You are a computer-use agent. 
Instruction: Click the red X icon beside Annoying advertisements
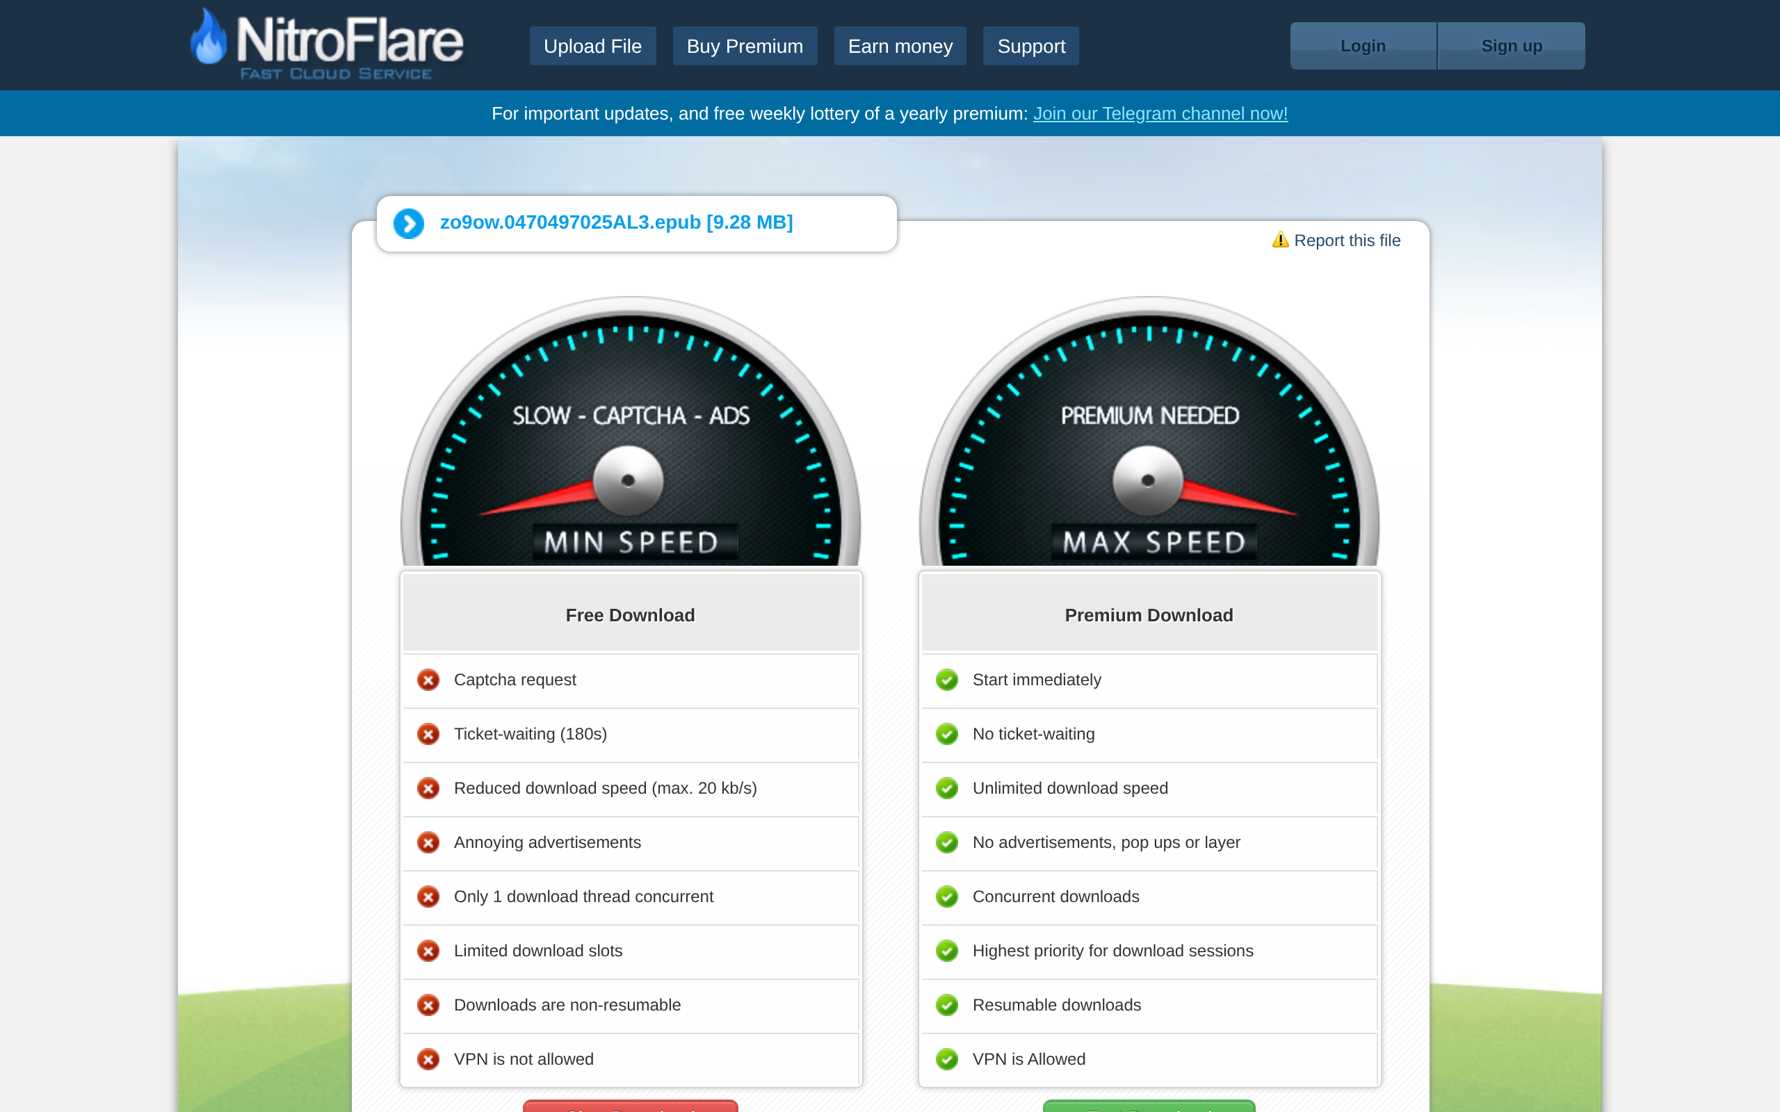[x=428, y=842]
